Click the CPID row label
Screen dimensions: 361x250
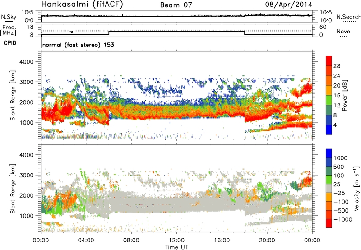[x=10, y=43]
